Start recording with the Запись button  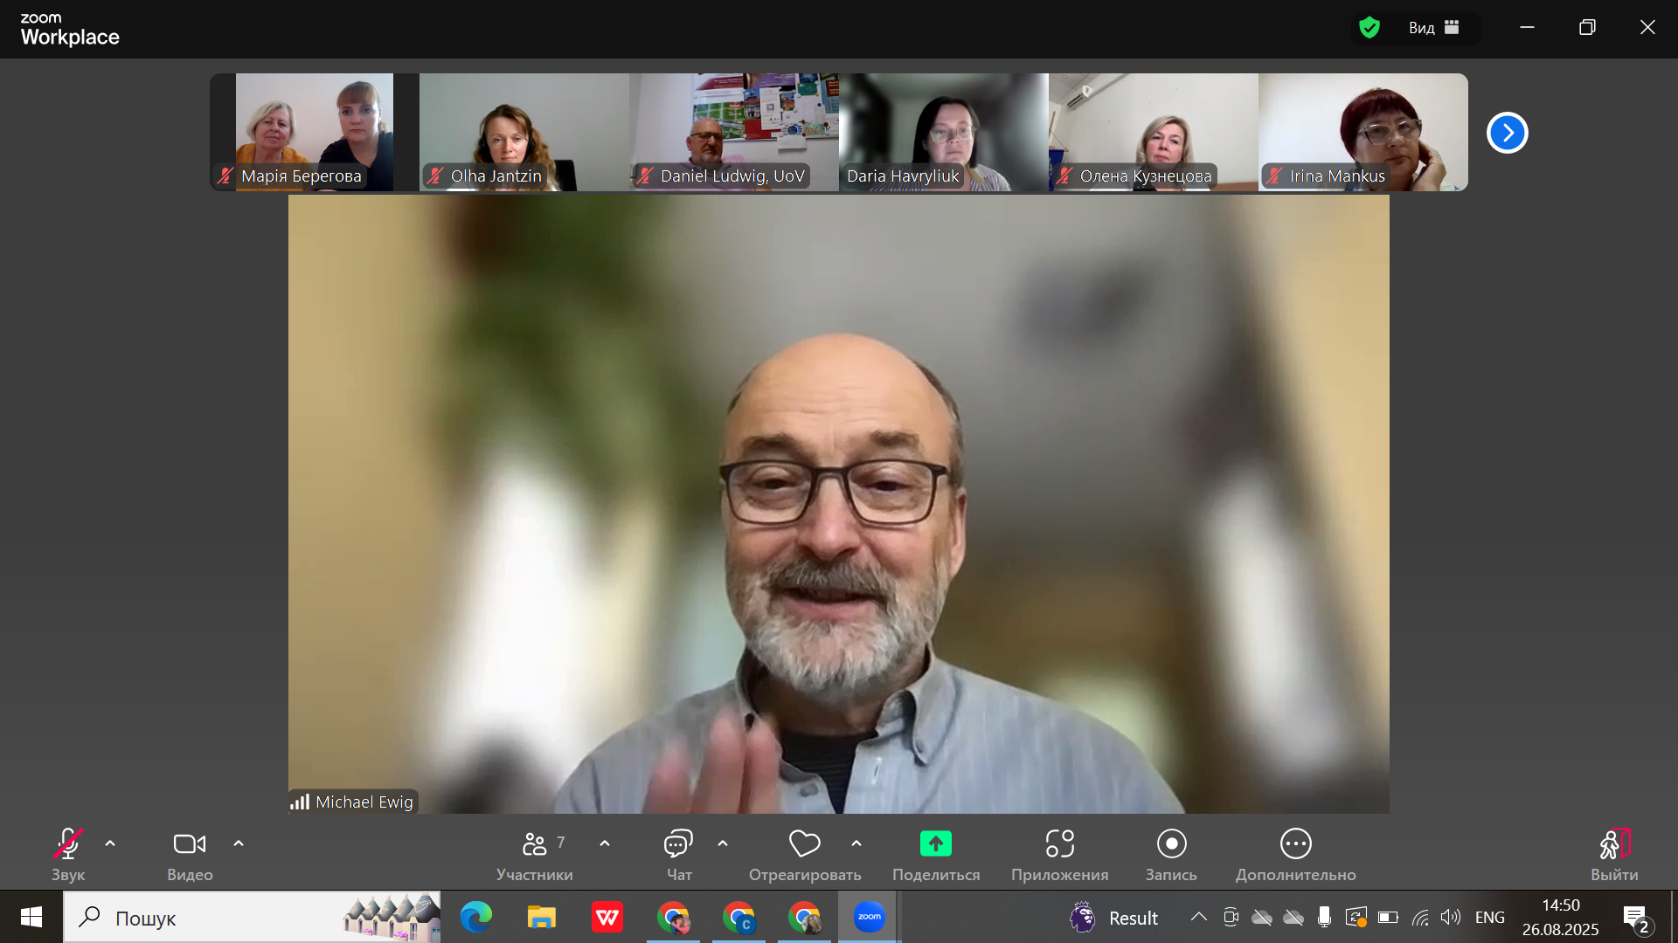[1172, 854]
